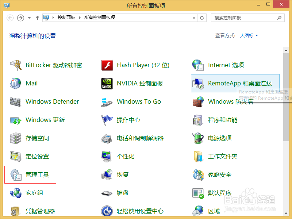Click the 电源选项 text label

220,138
